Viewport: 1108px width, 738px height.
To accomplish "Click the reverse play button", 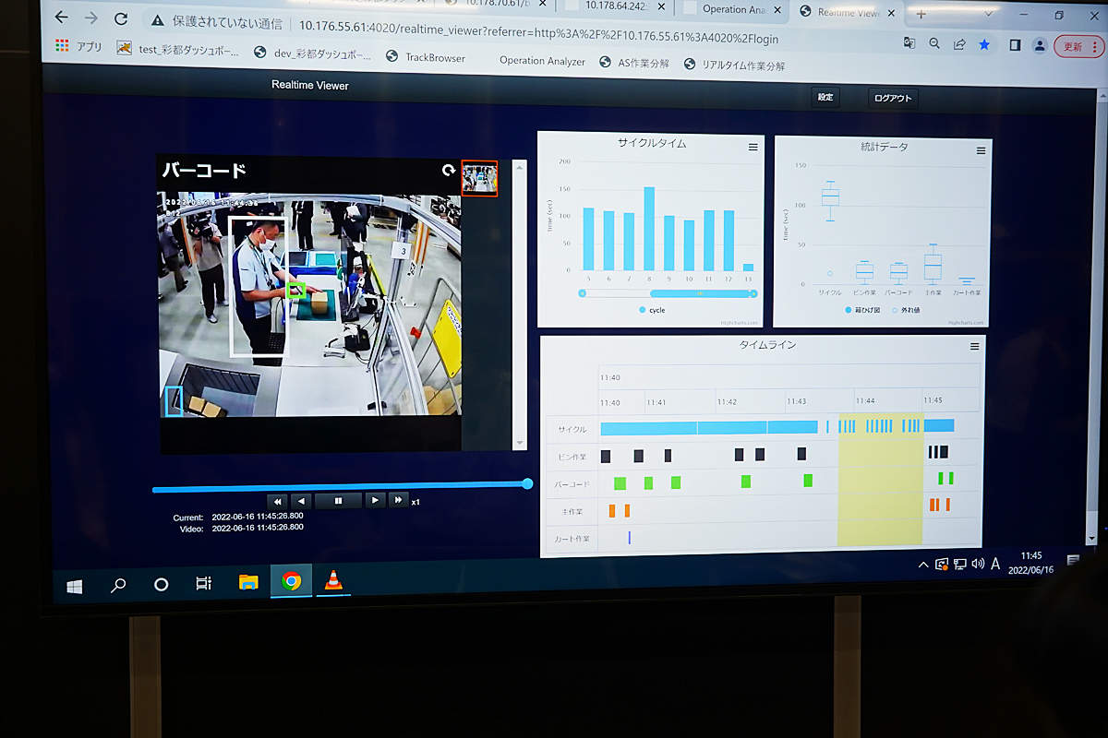I will point(302,501).
